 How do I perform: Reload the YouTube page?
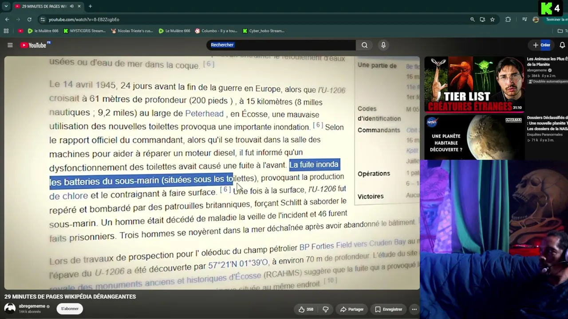click(29, 19)
